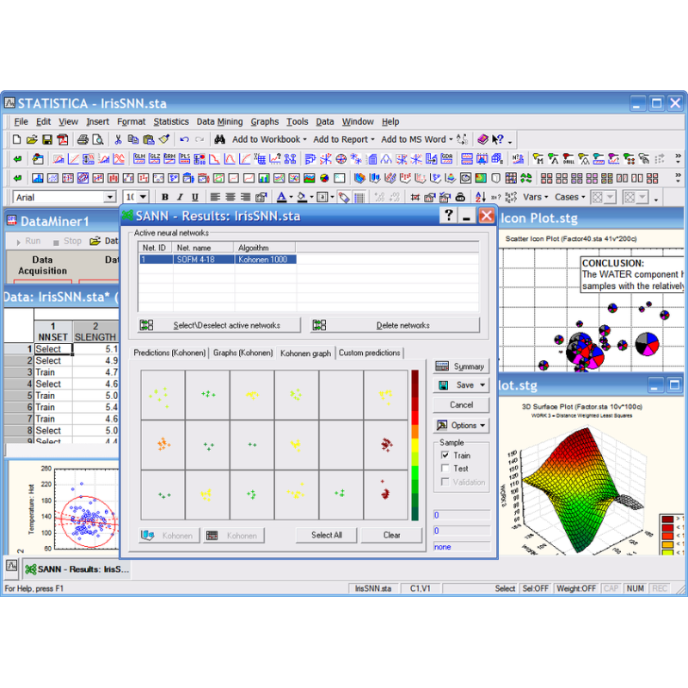688x688 pixels.
Task: Click the Select All button
Action: pos(326,535)
